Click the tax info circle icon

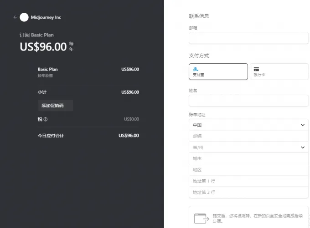(x=46, y=120)
